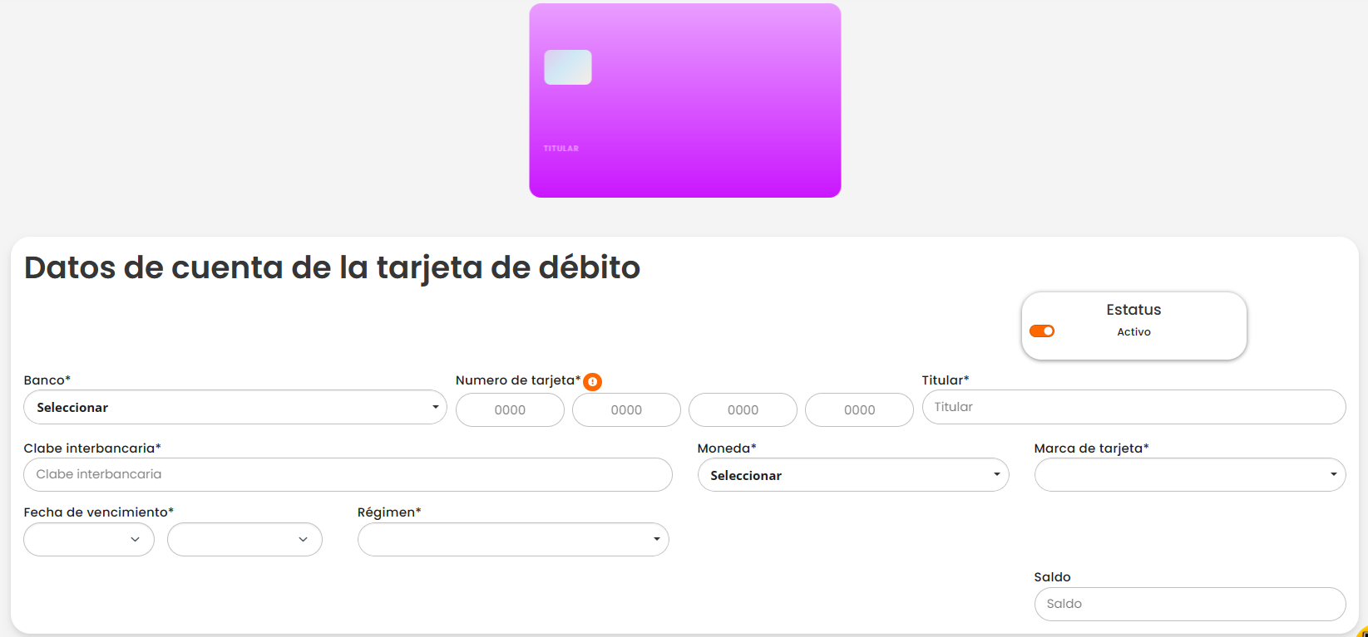Click into the Titular text field
This screenshot has height=637, width=1368.
coord(1133,407)
